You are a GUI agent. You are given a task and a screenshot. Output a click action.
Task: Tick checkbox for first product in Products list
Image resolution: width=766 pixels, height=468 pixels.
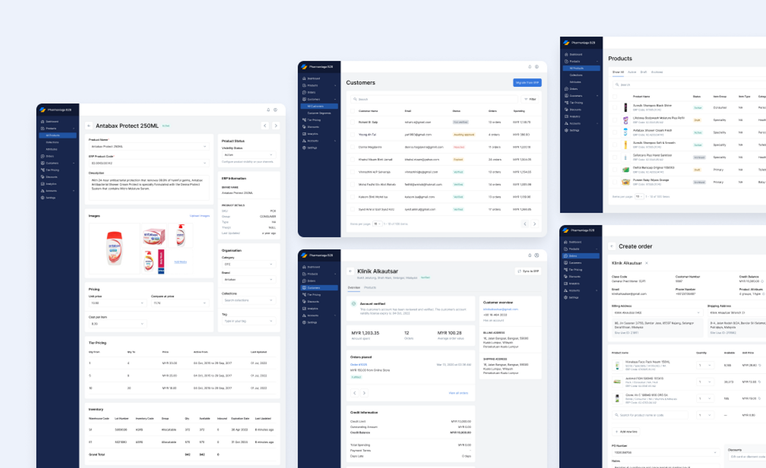pos(615,108)
